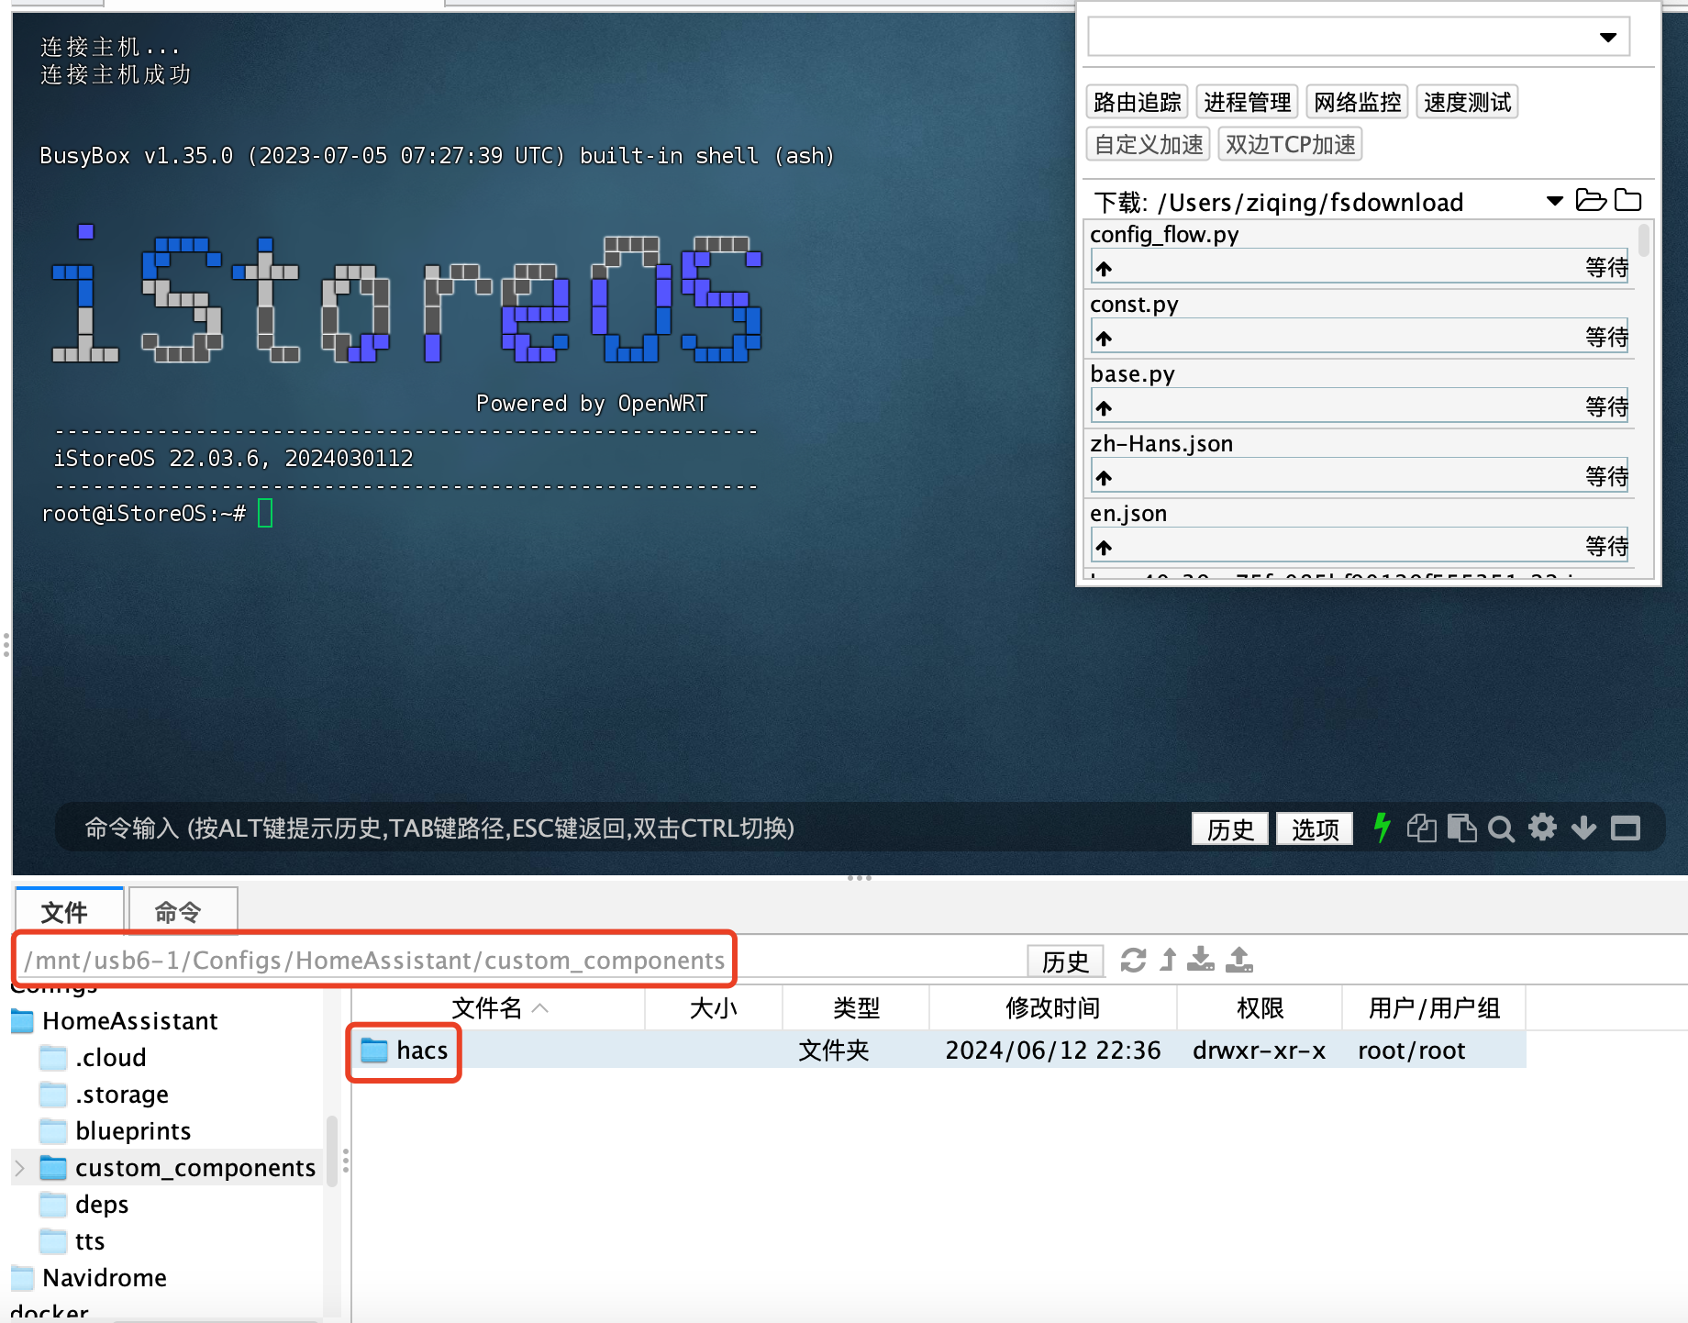Click the drwxr-xr-x permission cell

pos(1259,1050)
